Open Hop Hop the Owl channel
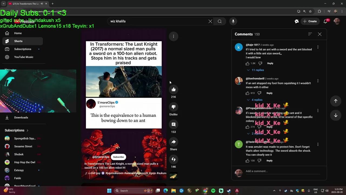This screenshot has width=346, height=195. tap(23, 162)
